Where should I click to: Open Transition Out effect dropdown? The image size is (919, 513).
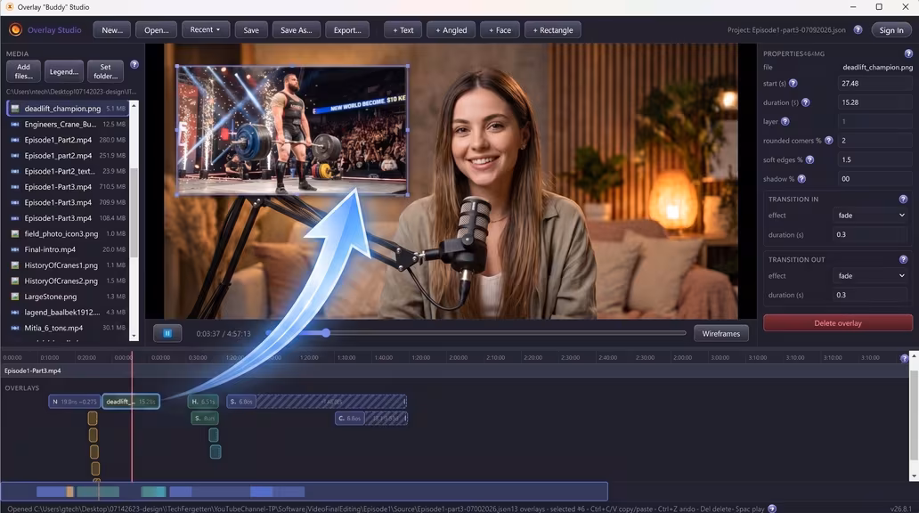[x=870, y=275]
